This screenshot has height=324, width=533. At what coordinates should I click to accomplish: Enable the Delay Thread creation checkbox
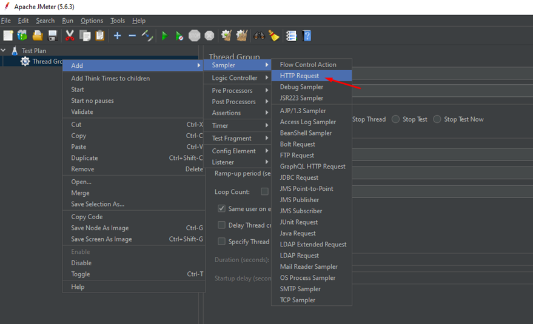[x=221, y=225]
